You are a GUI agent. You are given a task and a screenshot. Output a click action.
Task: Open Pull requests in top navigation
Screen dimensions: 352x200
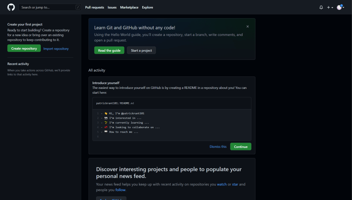click(95, 7)
